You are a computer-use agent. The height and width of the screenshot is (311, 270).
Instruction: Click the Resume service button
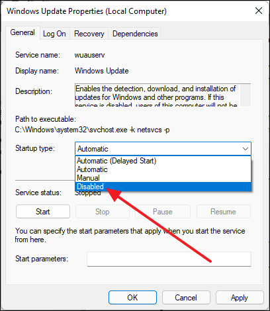(x=223, y=212)
